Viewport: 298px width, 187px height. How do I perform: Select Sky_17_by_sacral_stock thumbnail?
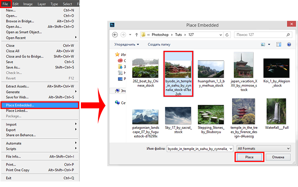pyautogui.click(x=178, y=115)
